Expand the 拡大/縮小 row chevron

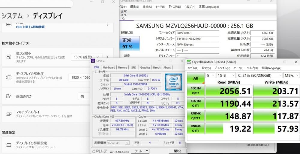click(x=107, y=57)
